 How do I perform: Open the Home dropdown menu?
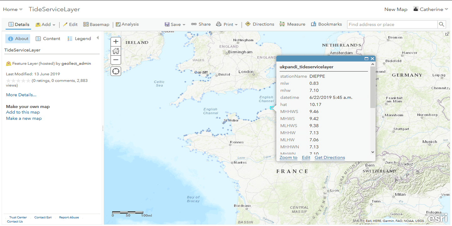[13, 9]
